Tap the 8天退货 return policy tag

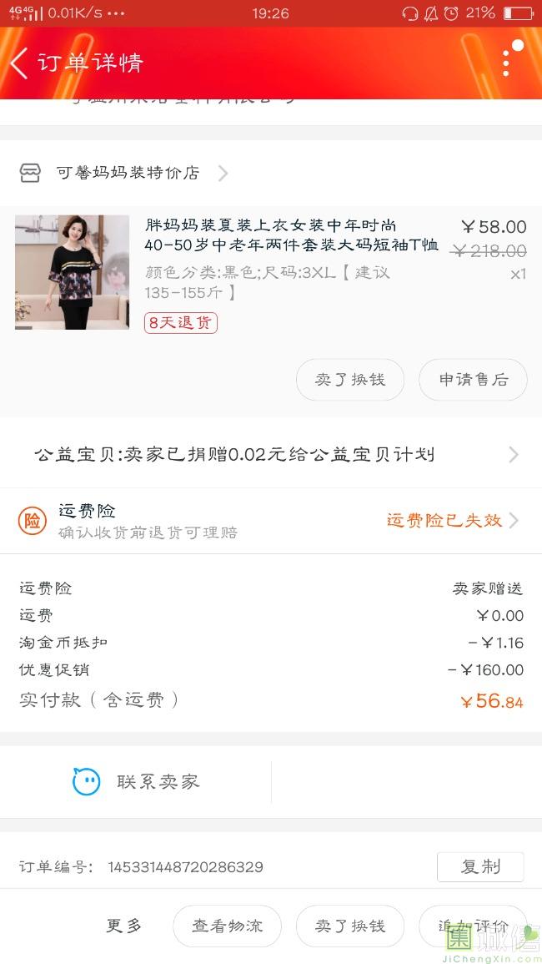pyautogui.click(x=181, y=323)
